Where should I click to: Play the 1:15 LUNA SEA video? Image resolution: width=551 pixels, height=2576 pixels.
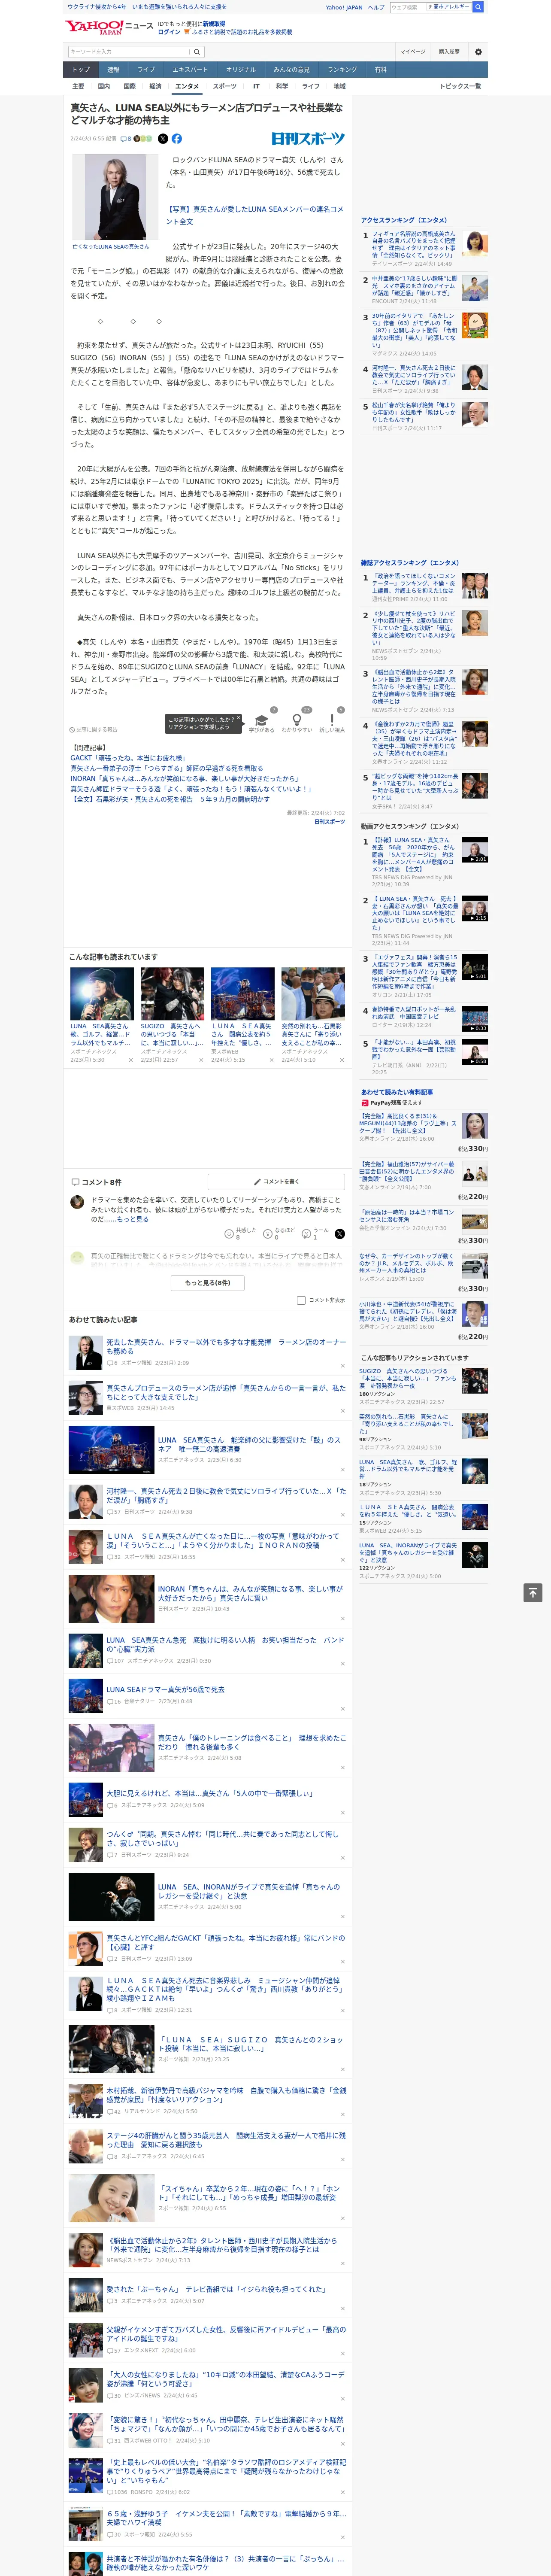(x=475, y=909)
